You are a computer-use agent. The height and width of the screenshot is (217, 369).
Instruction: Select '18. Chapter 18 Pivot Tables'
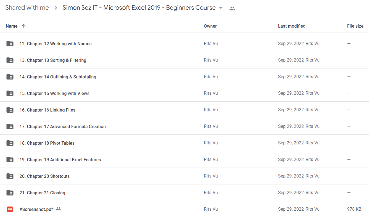pyautogui.click(x=47, y=143)
